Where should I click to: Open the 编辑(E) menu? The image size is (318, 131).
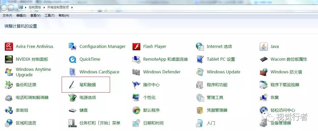click(21, 16)
